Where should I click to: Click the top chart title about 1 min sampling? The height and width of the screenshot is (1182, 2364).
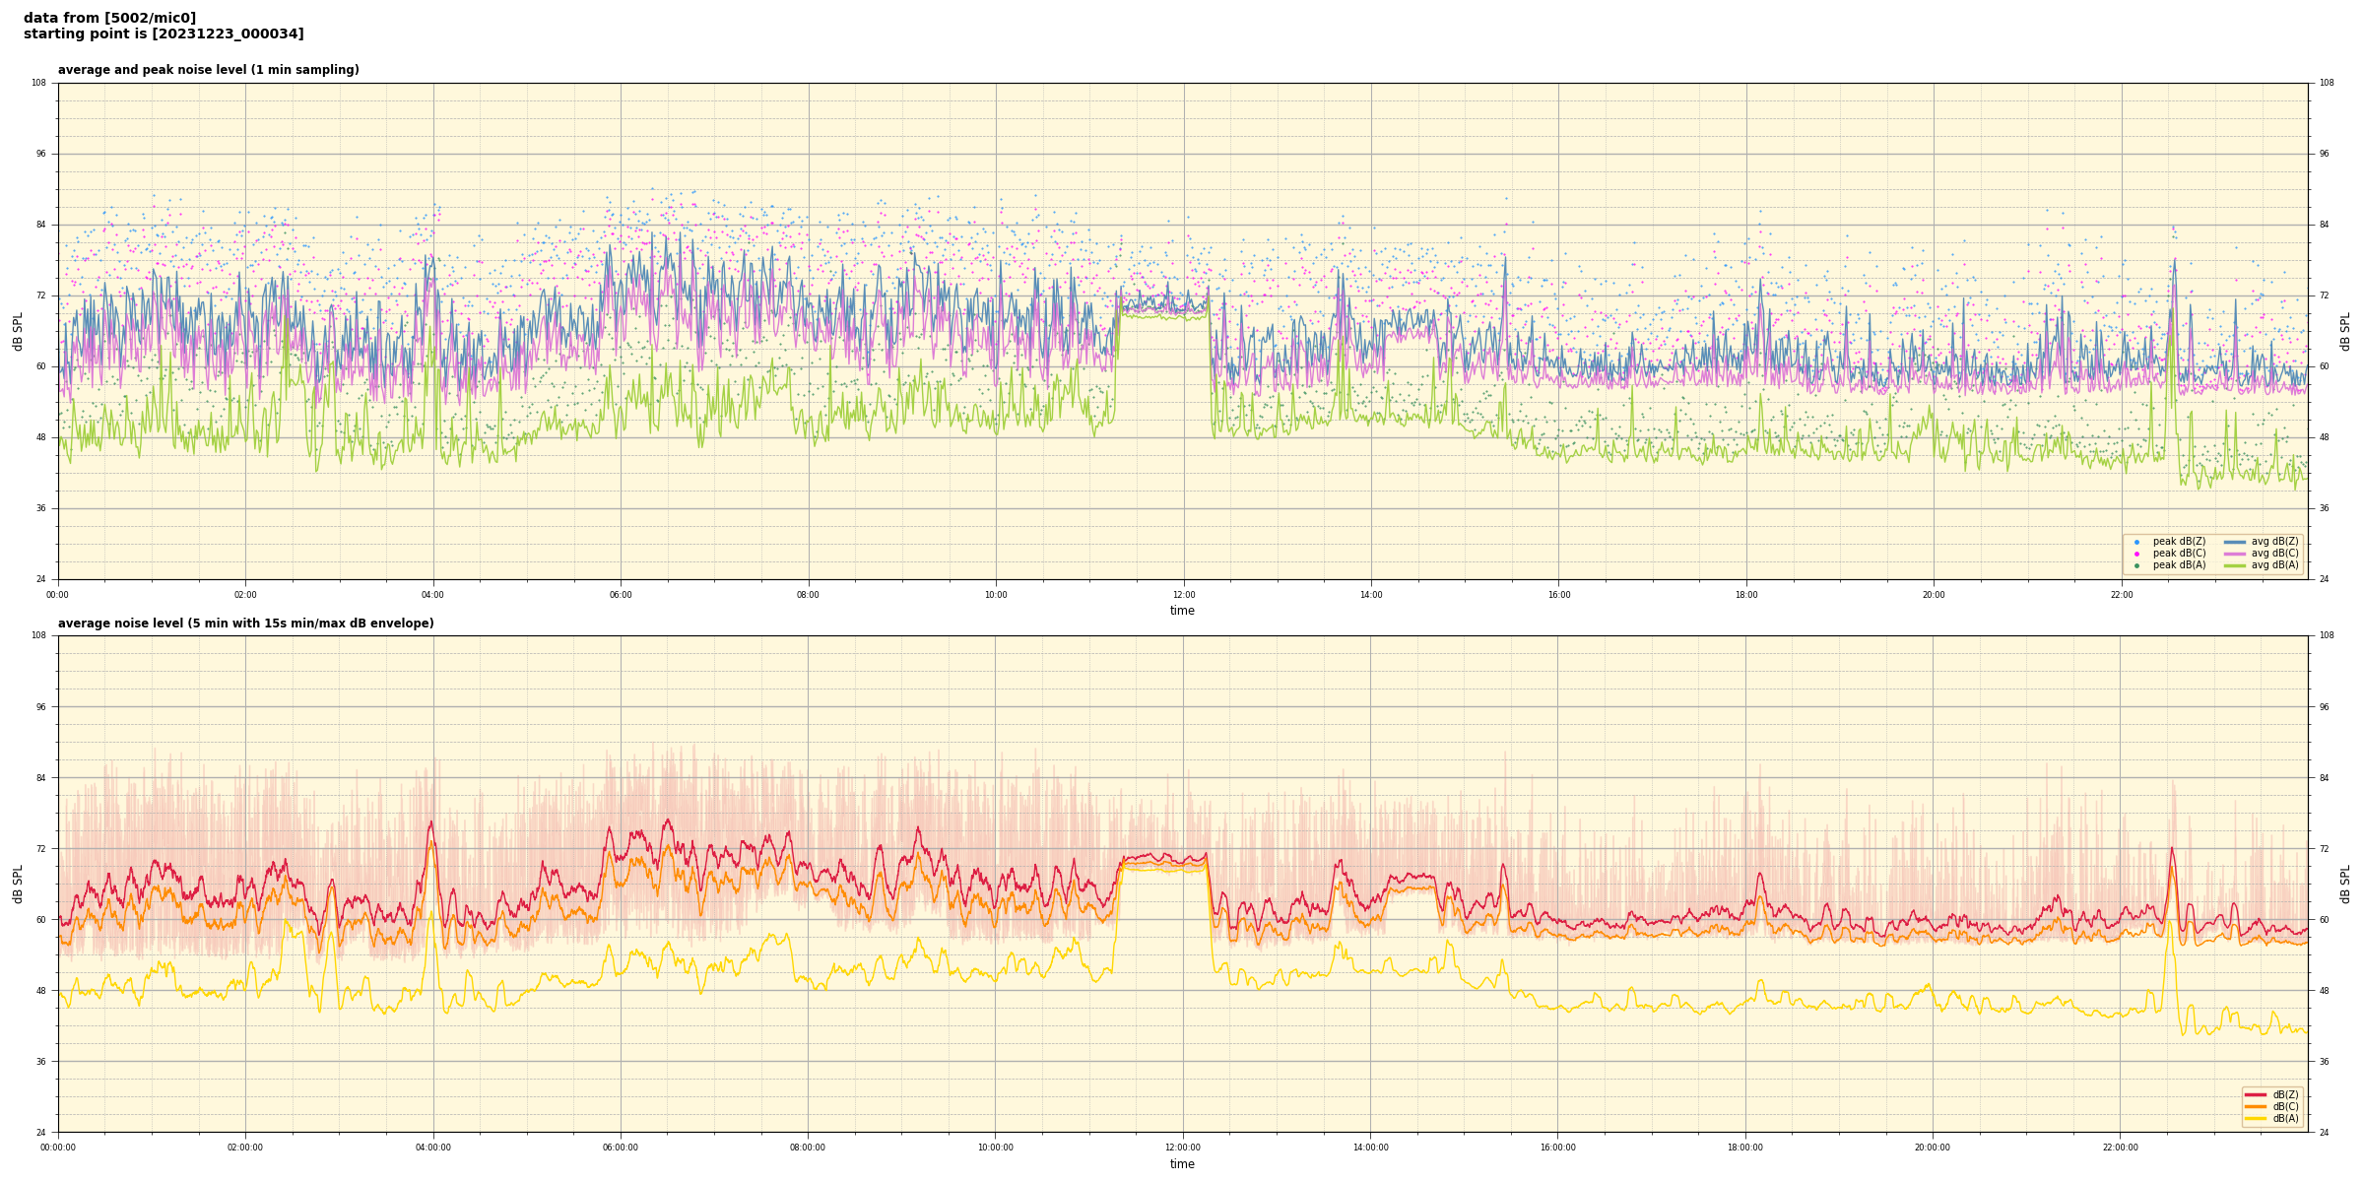[208, 70]
